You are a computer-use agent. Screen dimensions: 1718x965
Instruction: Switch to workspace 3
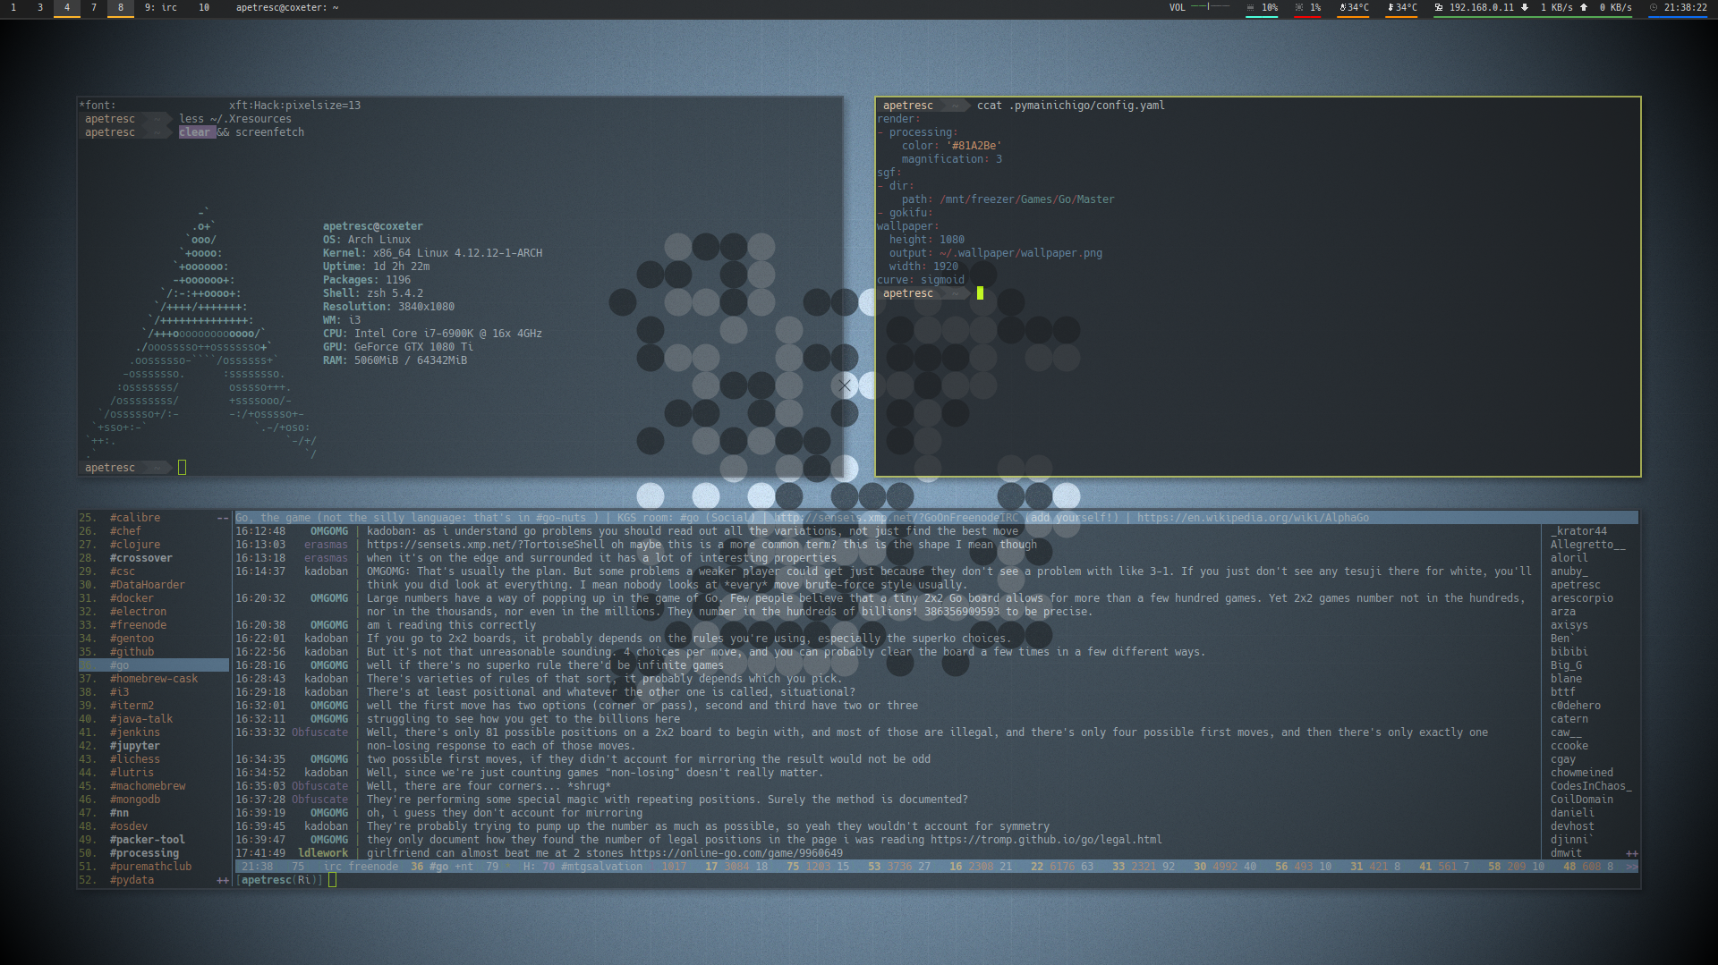click(40, 7)
